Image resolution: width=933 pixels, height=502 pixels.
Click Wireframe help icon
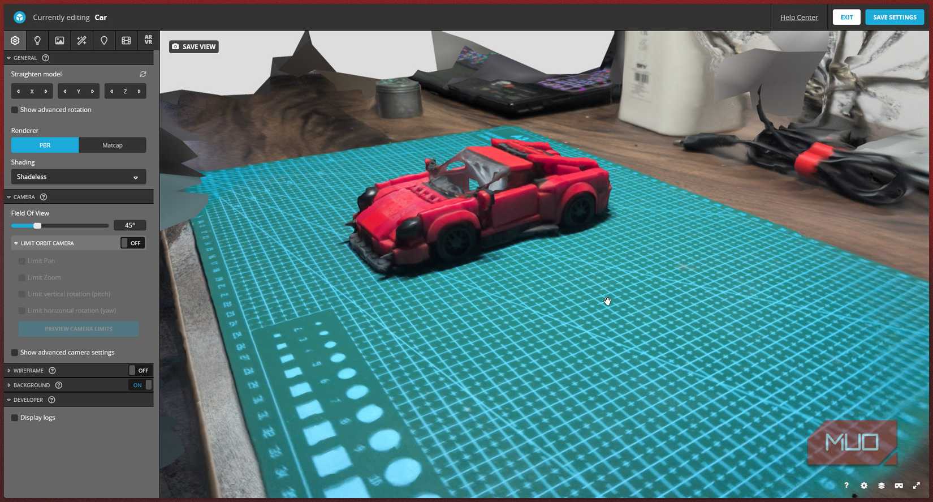(x=52, y=371)
